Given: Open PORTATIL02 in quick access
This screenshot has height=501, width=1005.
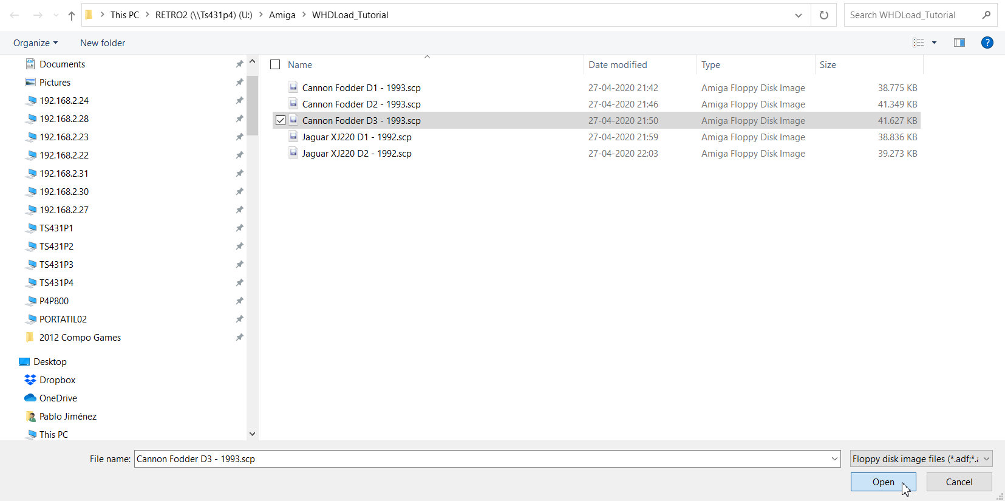Looking at the screenshot, I should [x=63, y=319].
